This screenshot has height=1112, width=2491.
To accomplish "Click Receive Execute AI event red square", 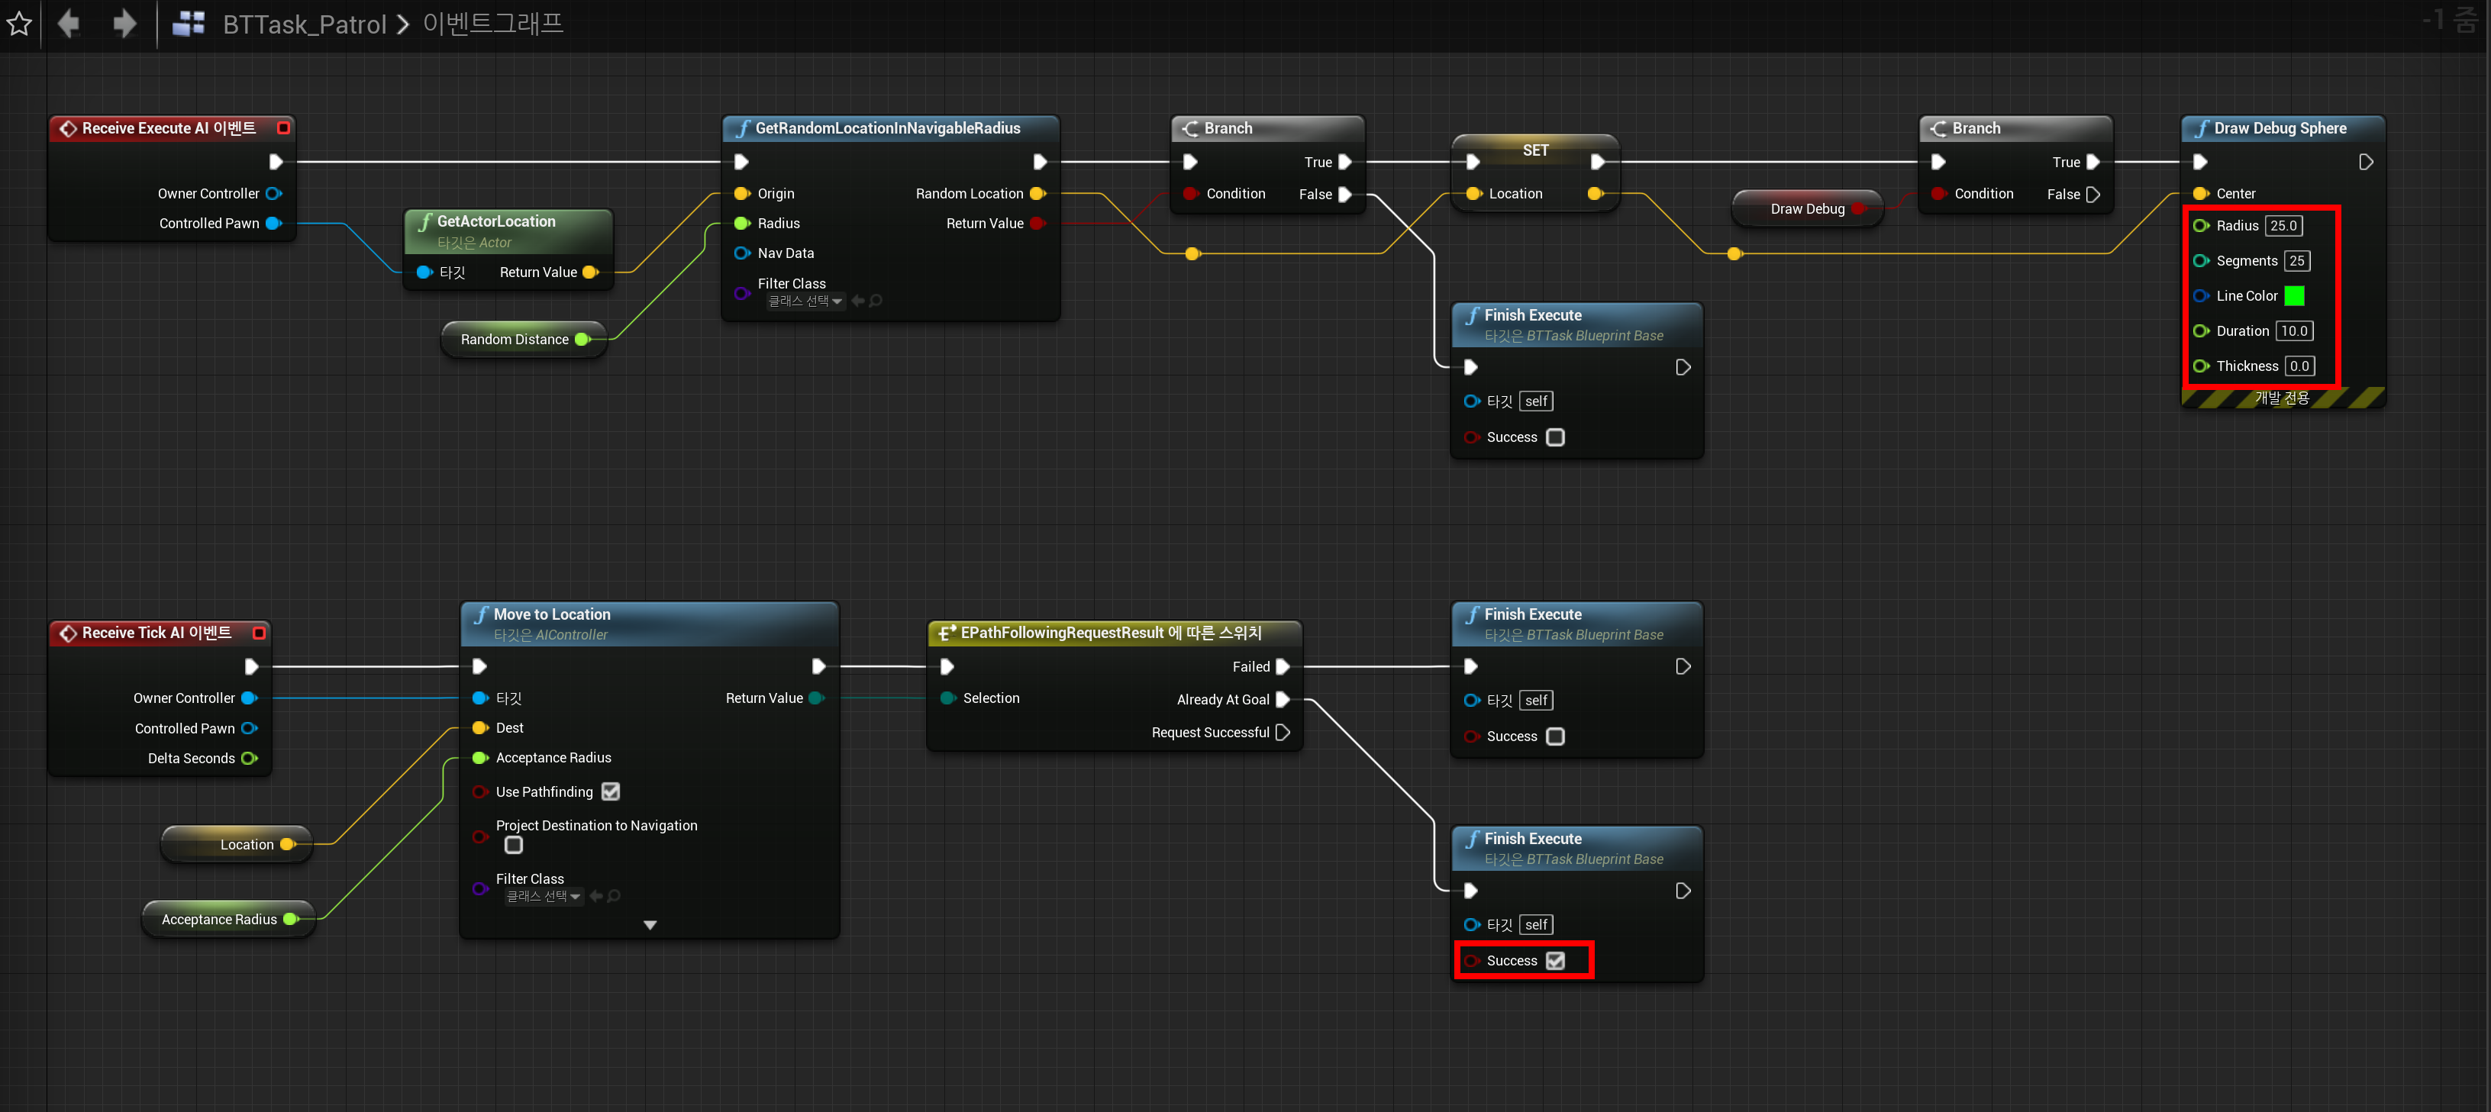I will tap(283, 127).
